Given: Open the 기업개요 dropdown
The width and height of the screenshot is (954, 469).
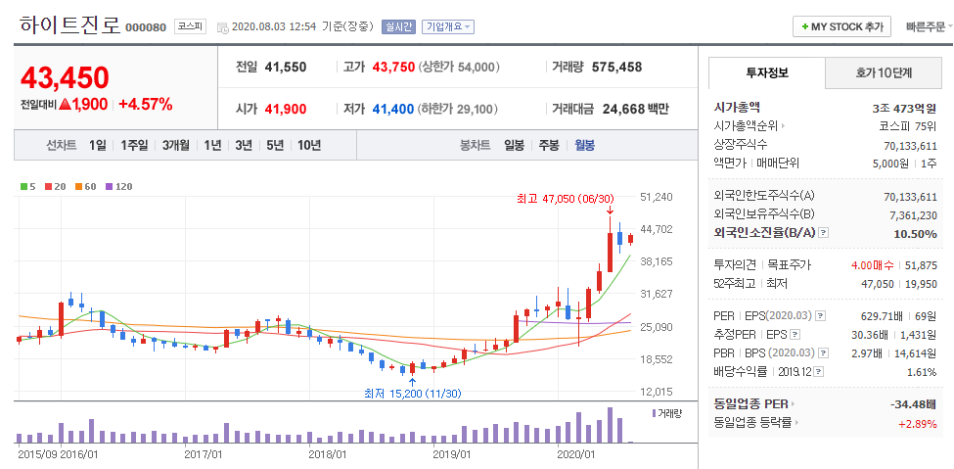Looking at the screenshot, I should pyautogui.click(x=448, y=26).
